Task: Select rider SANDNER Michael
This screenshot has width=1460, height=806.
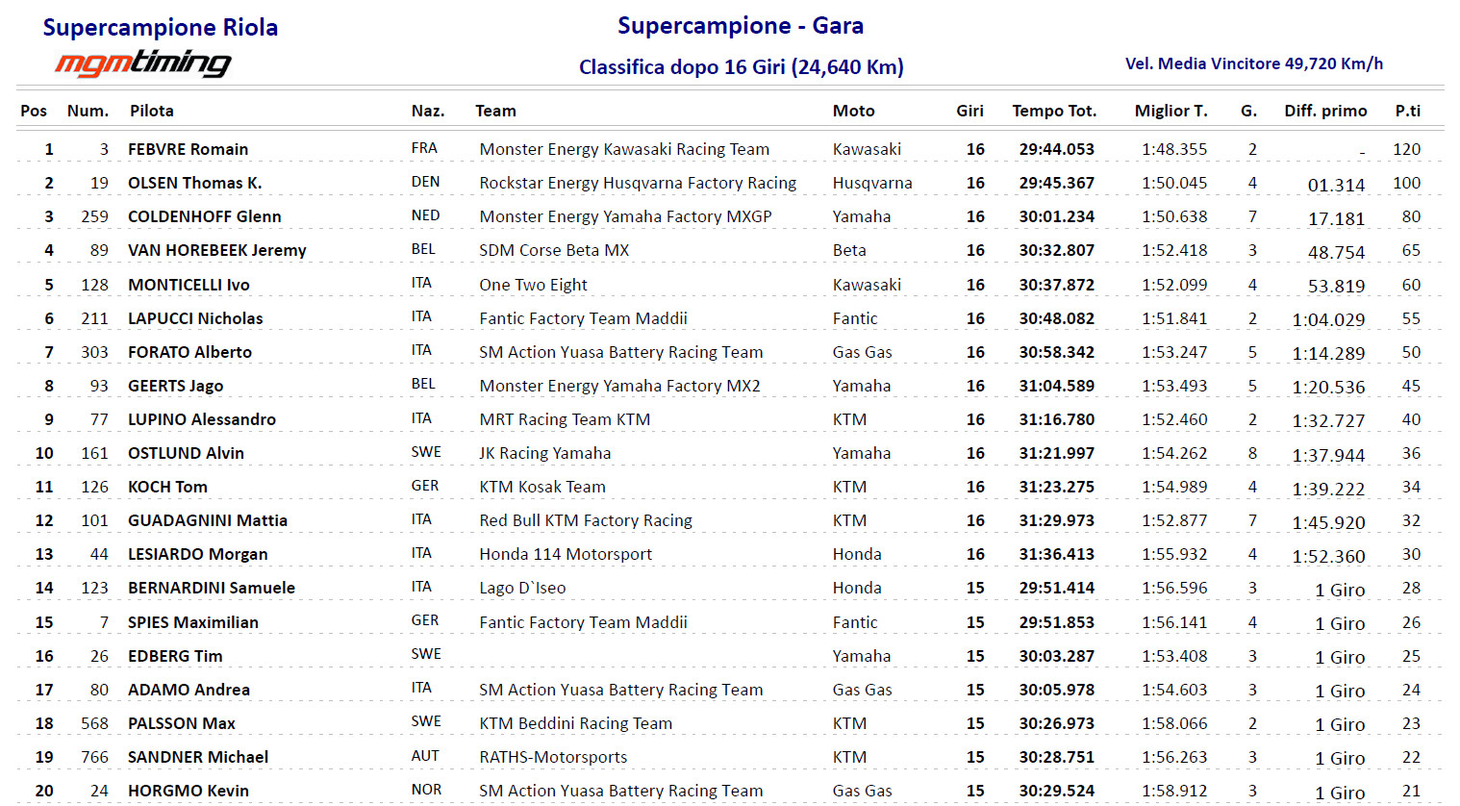Action: click(x=198, y=757)
